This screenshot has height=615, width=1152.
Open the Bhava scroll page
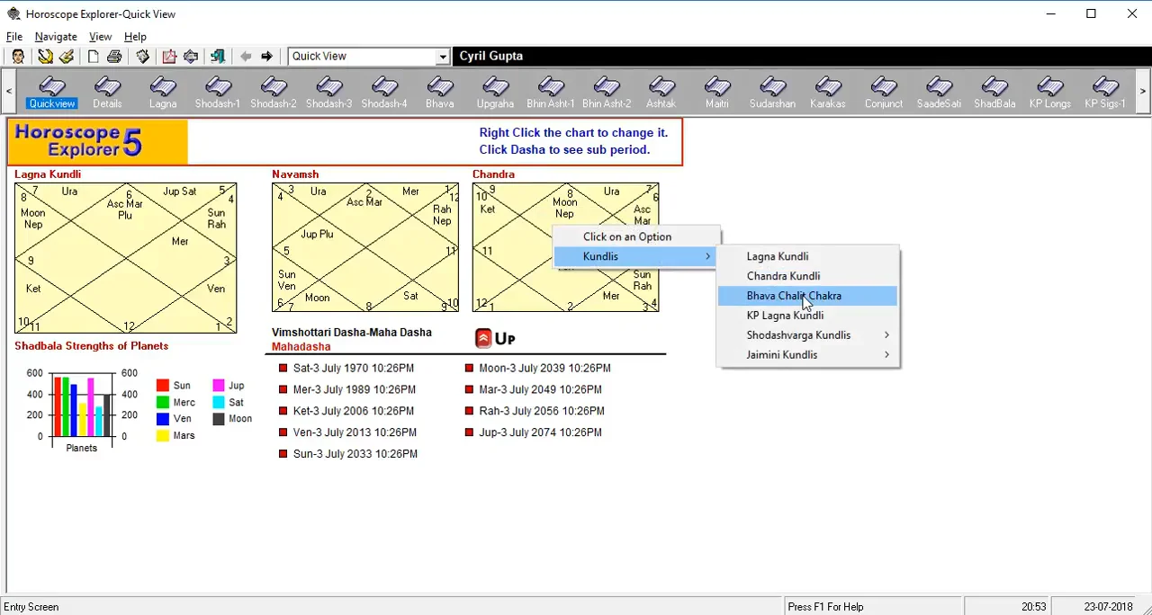click(x=439, y=92)
